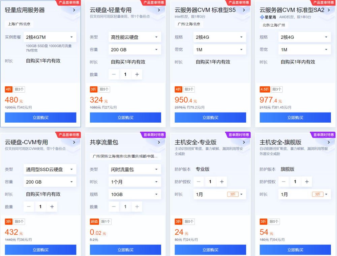
Task: Open 轻量应用服务器 card arrow icon
Action: click(74, 10)
